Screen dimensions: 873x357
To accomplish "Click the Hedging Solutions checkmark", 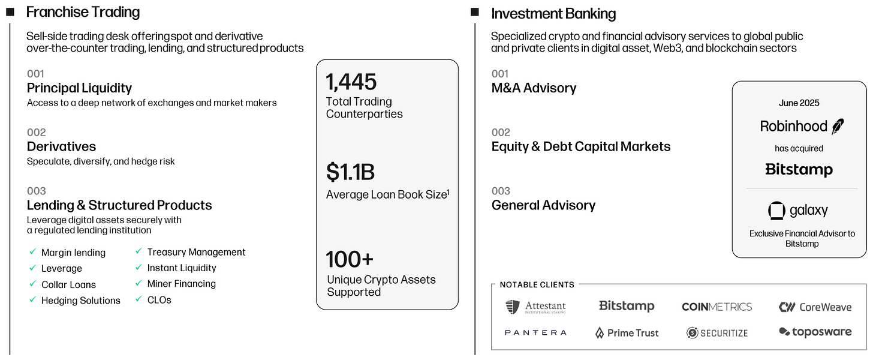I will [x=32, y=300].
